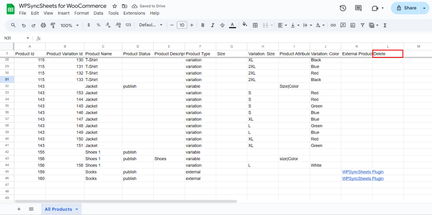Select column F header
This screenshot has width=432, height=215.
pos(200,46)
